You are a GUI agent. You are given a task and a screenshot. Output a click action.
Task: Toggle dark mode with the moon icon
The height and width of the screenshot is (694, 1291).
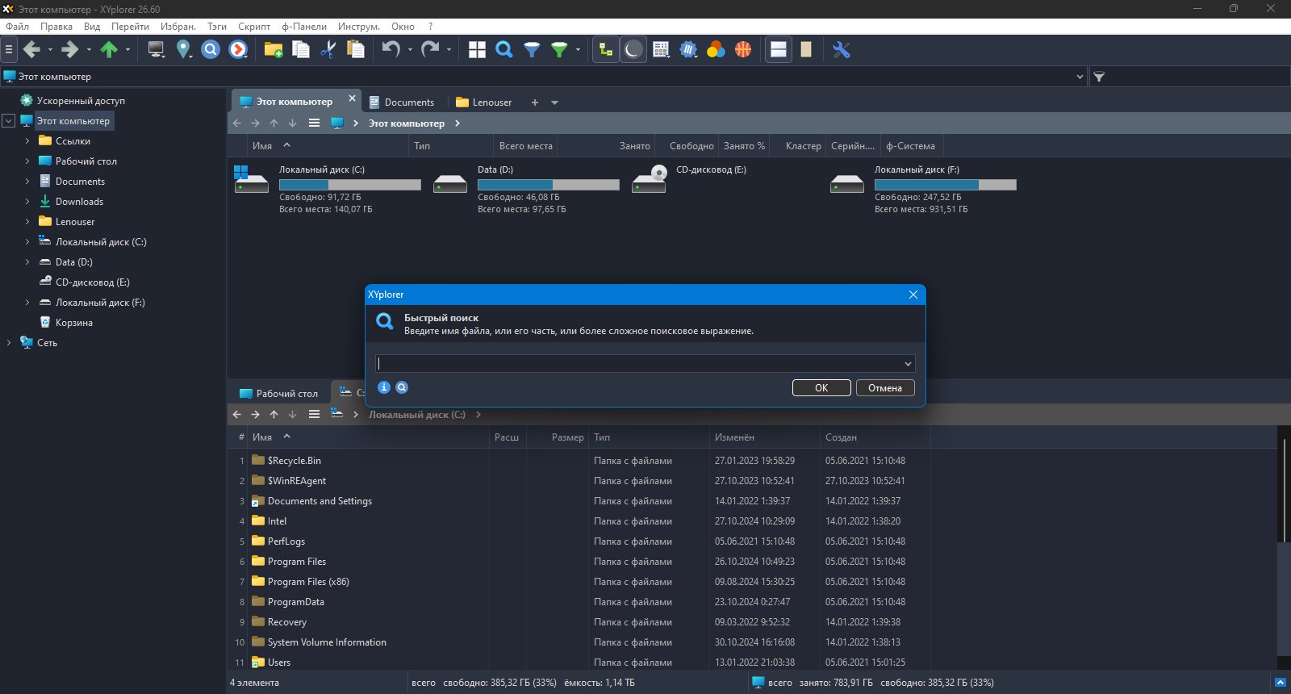pos(633,50)
